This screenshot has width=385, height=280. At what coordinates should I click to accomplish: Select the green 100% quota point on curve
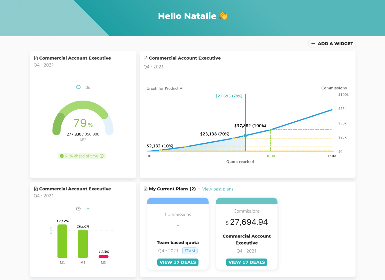[x=271, y=130]
